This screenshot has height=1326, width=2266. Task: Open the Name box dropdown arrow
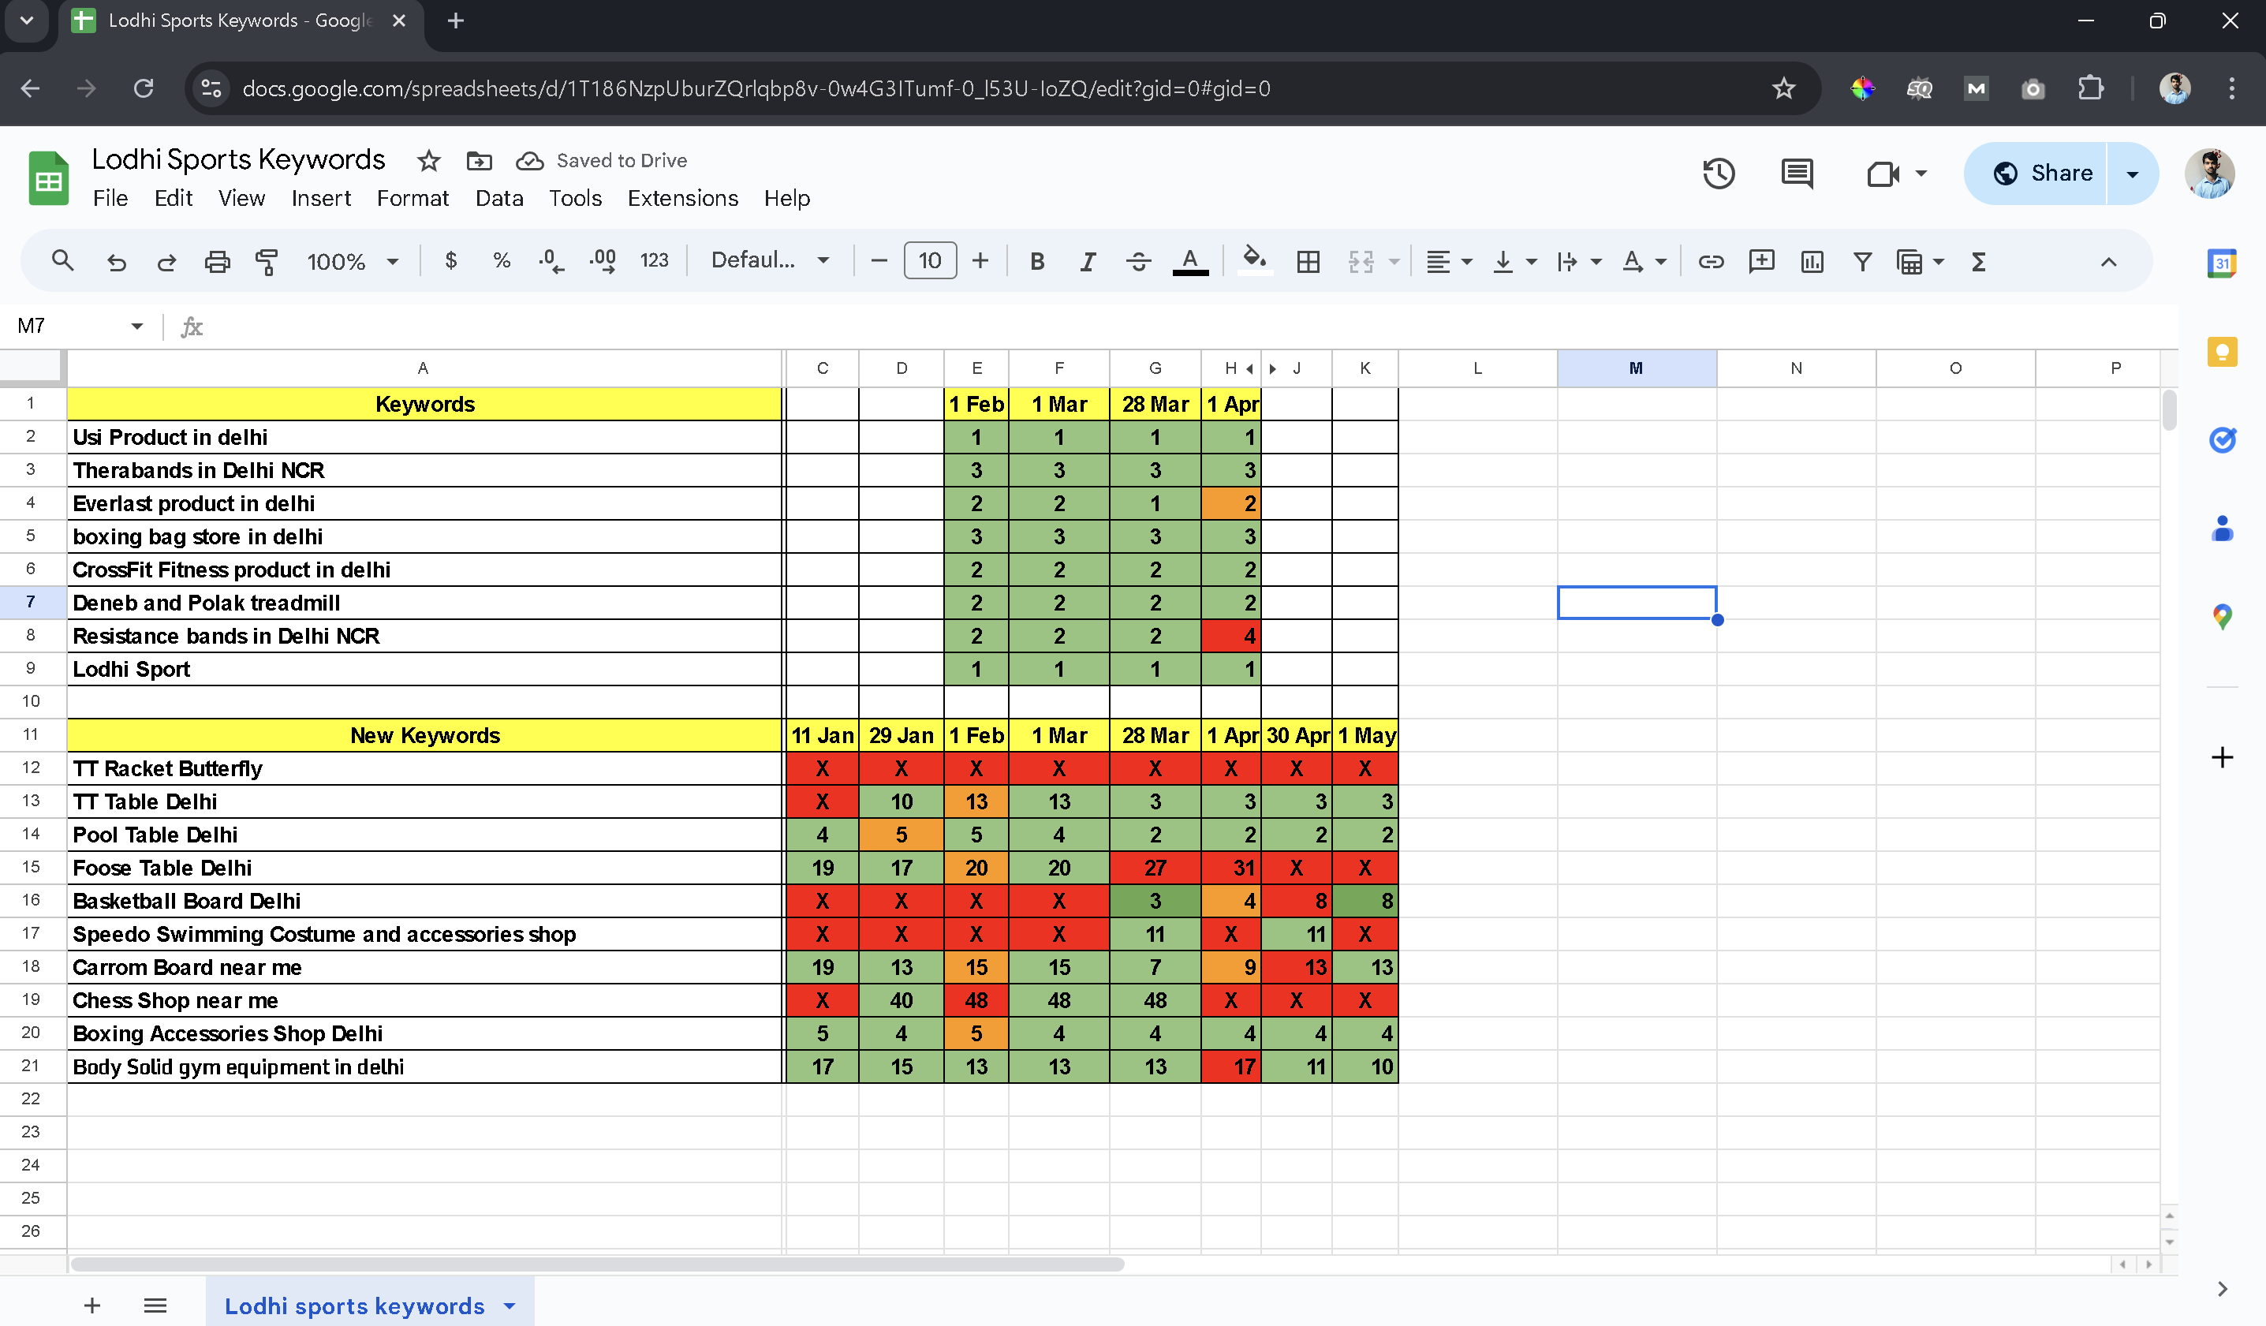(136, 327)
